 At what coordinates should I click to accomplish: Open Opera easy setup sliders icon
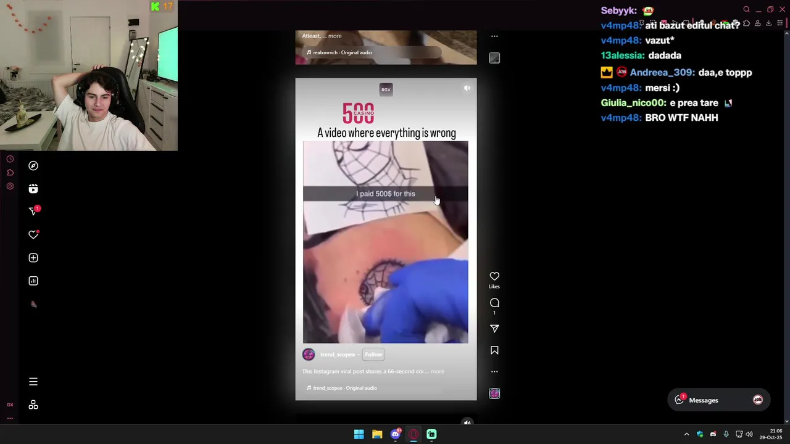point(780,23)
